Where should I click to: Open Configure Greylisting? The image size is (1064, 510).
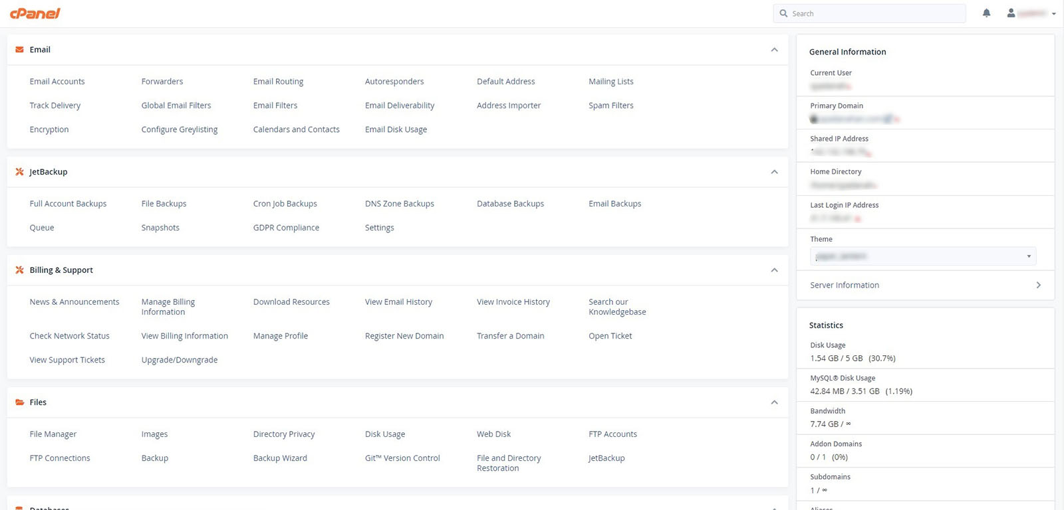click(180, 129)
